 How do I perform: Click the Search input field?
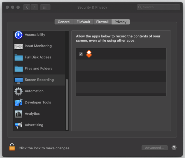(159, 7)
